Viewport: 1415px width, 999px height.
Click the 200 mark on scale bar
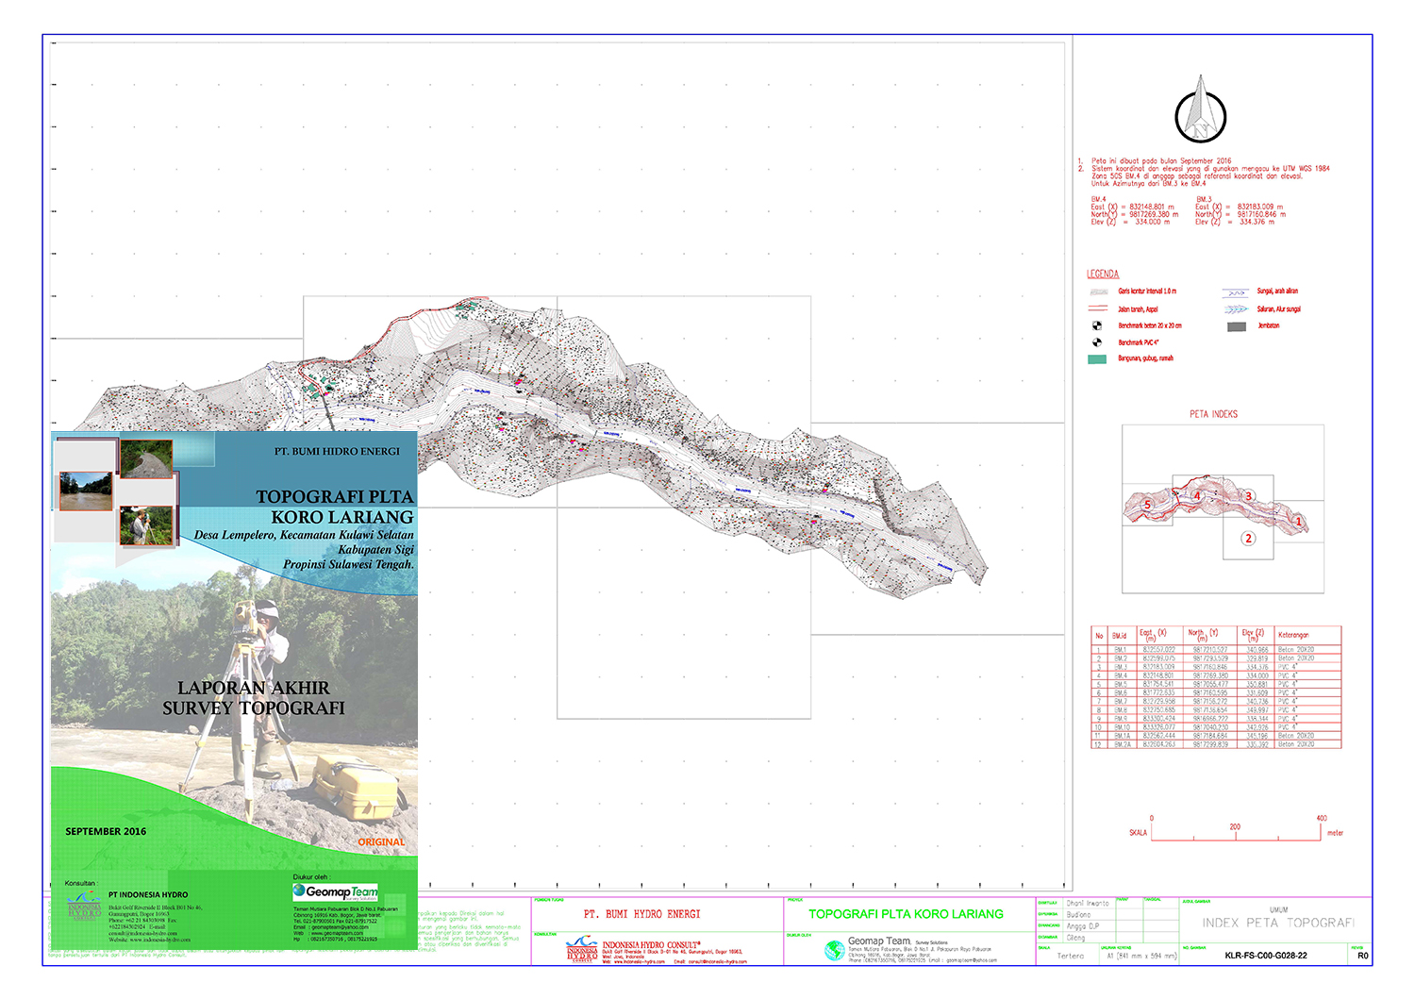click(x=1235, y=827)
